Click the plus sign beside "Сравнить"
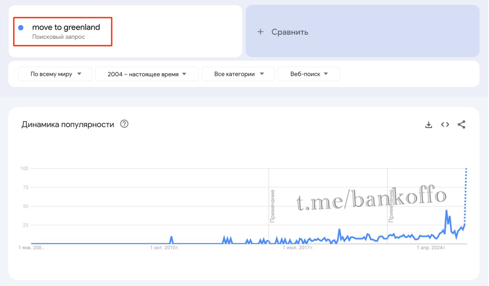 [x=261, y=32]
